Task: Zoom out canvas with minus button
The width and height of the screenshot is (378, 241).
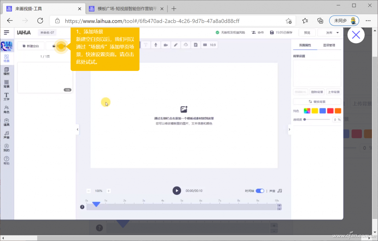Action: pos(89,191)
